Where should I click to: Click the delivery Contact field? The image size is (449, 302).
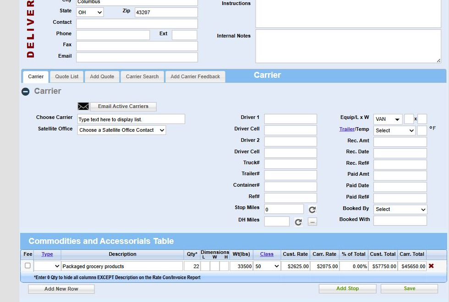[137, 24]
